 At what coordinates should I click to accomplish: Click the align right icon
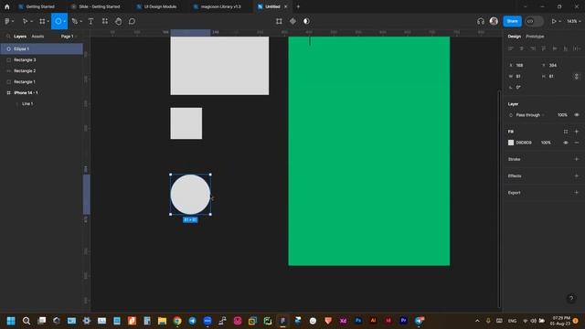pyautogui.click(x=533, y=48)
